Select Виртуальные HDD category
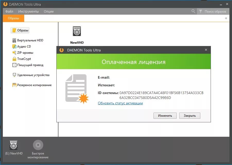Image resolution: width=232 pixels, height=165 pixels. point(28,40)
